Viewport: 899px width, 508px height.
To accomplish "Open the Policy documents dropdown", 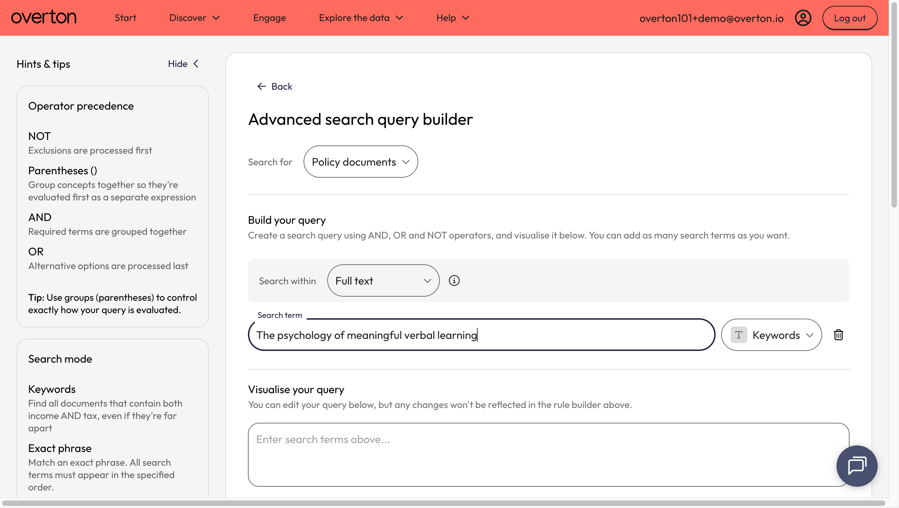I will pyautogui.click(x=361, y=162).
